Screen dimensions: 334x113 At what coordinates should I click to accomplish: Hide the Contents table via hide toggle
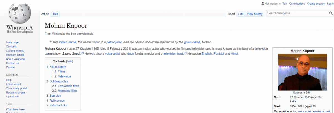pyautogui.click(x=69, y=61)
